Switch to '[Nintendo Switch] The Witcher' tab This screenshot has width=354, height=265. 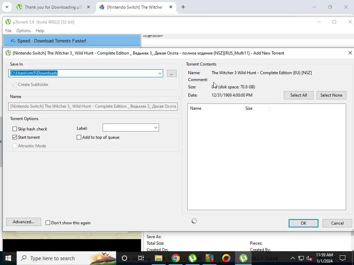(135, 7)
